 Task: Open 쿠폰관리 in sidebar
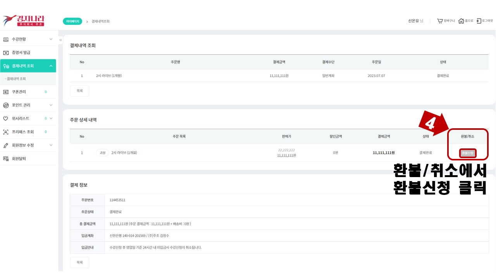[19, 92]
